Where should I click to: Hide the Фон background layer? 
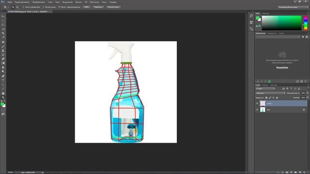coord(257,110)
